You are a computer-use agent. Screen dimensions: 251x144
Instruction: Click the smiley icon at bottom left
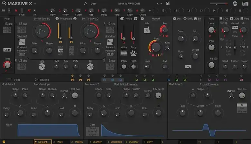(4, 142)
